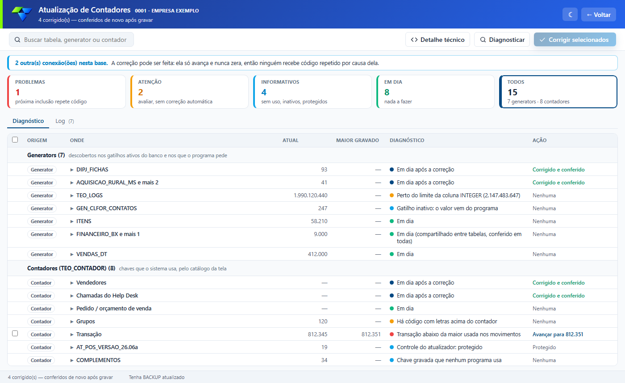This screenshot has width=625, height=383.
Task: Click the app logo in header
Action: coord(21,14)
